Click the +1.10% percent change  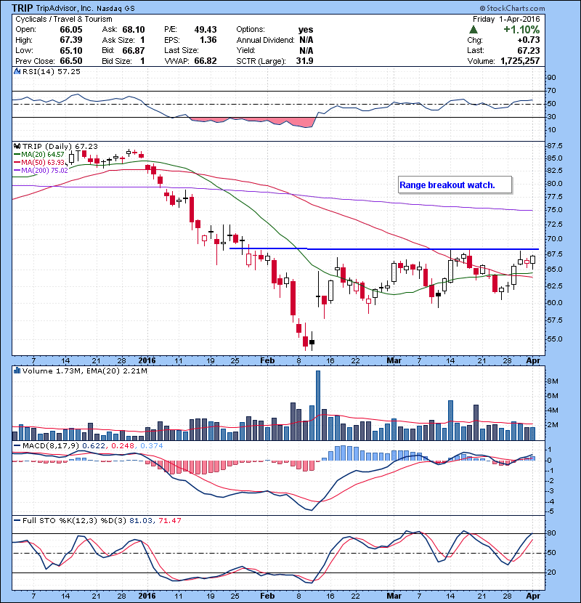click(x=521, y=30)
